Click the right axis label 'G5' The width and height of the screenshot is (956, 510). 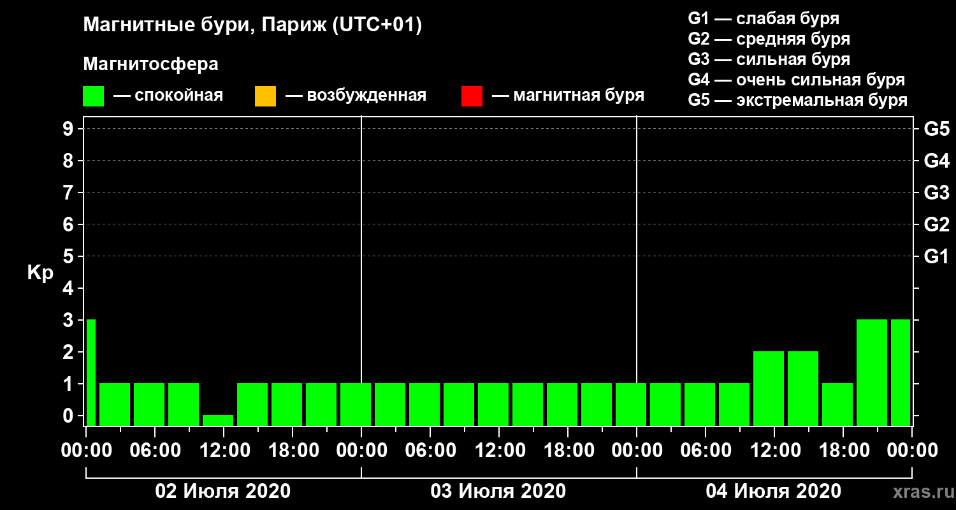coord(937,129)
